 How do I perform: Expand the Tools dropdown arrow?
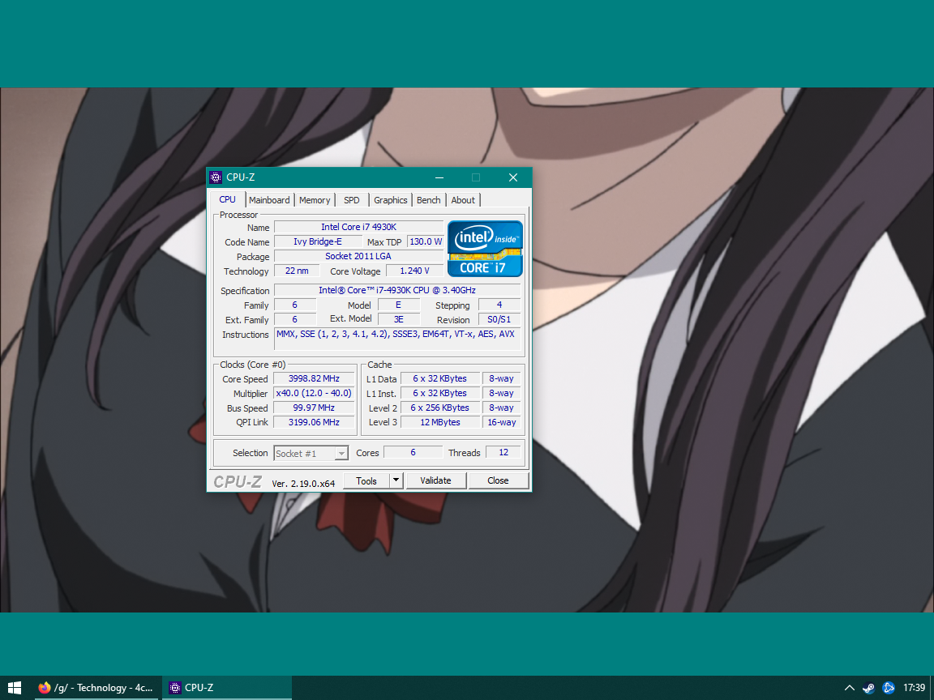[396, 480]
